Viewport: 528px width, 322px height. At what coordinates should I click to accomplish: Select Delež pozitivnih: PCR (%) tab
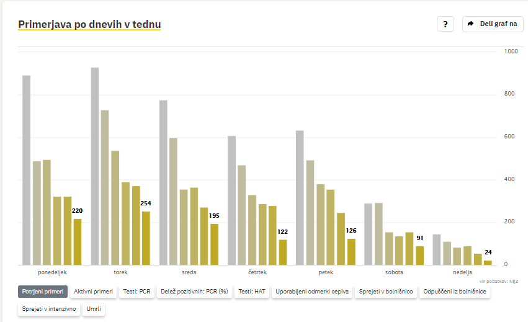[194, 292]
